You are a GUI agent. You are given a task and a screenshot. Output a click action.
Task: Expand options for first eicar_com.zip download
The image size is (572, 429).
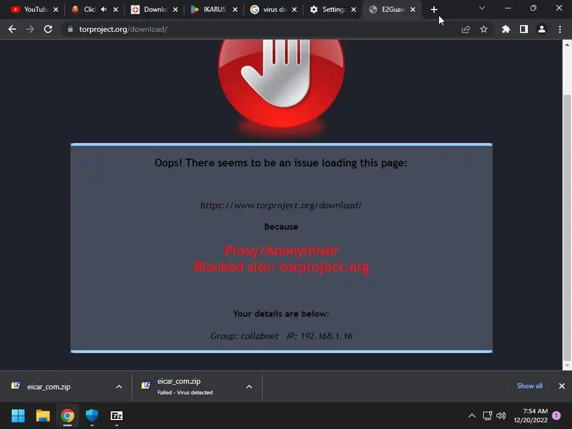click(119, 387)
